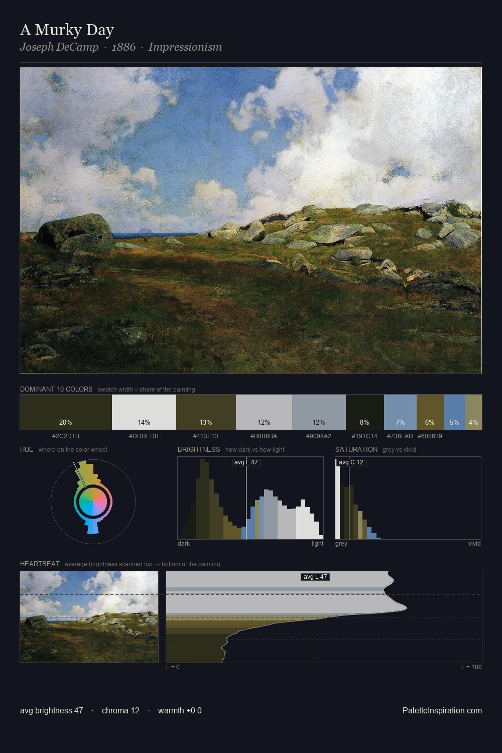
Task: Click hex code #B8B8BA
Action: pyautogui.click(x=264, y=436)
